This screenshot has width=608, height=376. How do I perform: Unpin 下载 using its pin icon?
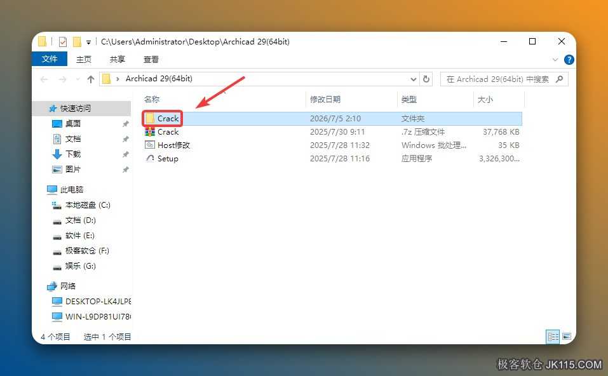click(x=125, y=154)
